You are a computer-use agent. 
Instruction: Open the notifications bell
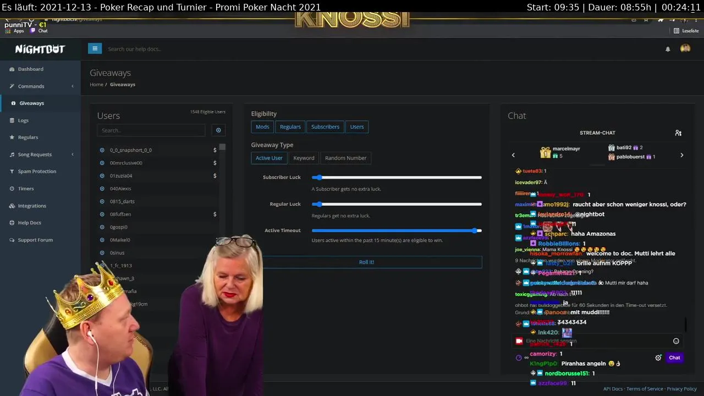click(x=668, y=49)
